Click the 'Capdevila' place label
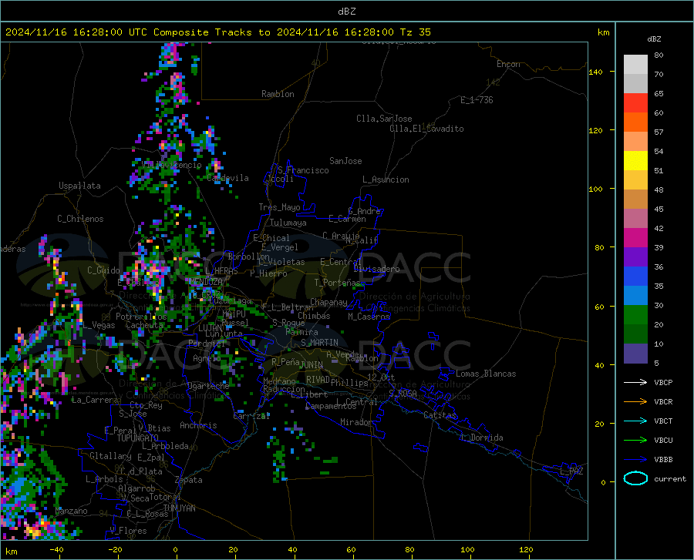The height and width of the screenshot is (560, 694). [227, 178]
